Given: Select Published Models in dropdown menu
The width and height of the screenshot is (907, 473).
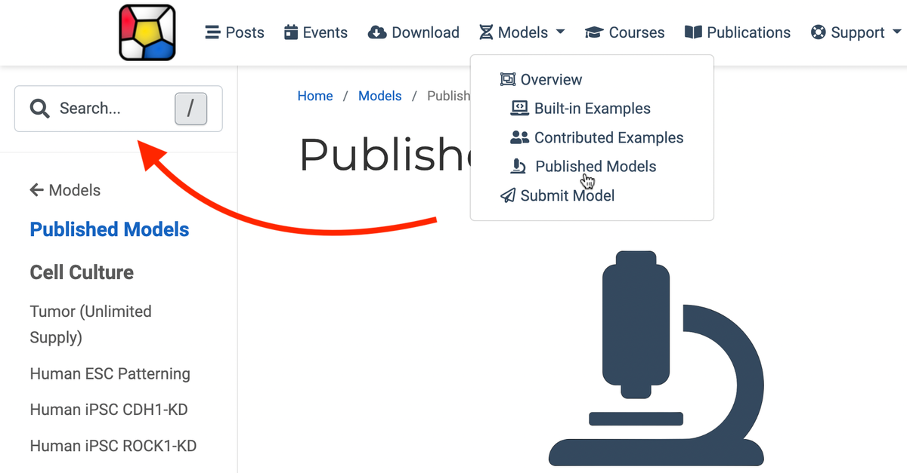Looking at the screenshot, I should [596, 167].
